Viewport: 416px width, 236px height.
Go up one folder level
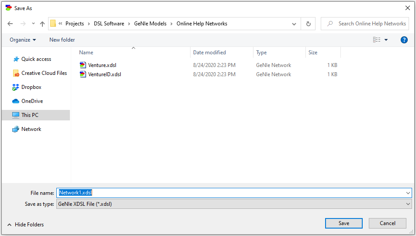coord(42,24)
